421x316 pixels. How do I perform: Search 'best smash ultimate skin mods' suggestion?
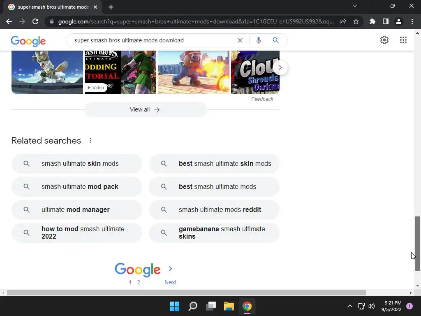(214, 164)
